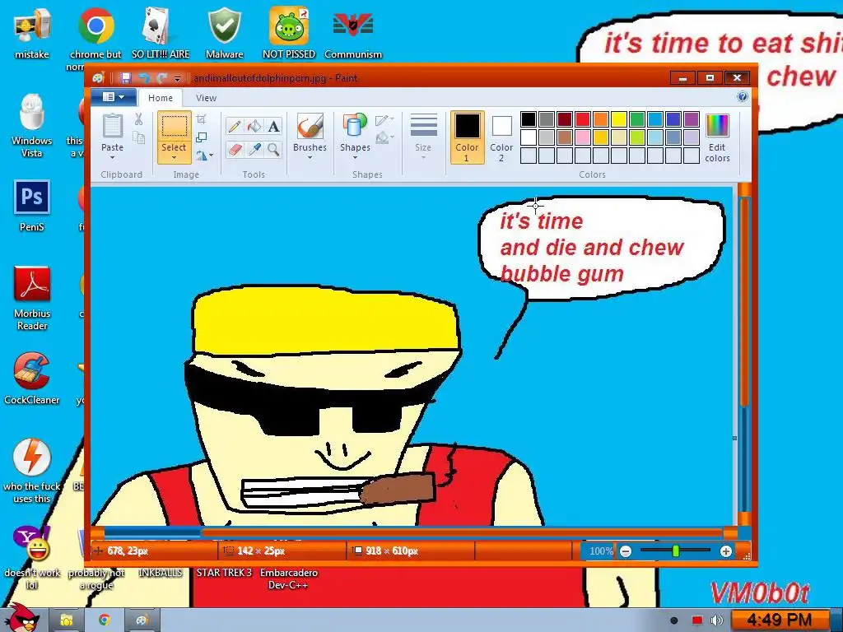Select the Eraser tool
The width and height of the screenshot is (843, 632).
click(234, 149)
